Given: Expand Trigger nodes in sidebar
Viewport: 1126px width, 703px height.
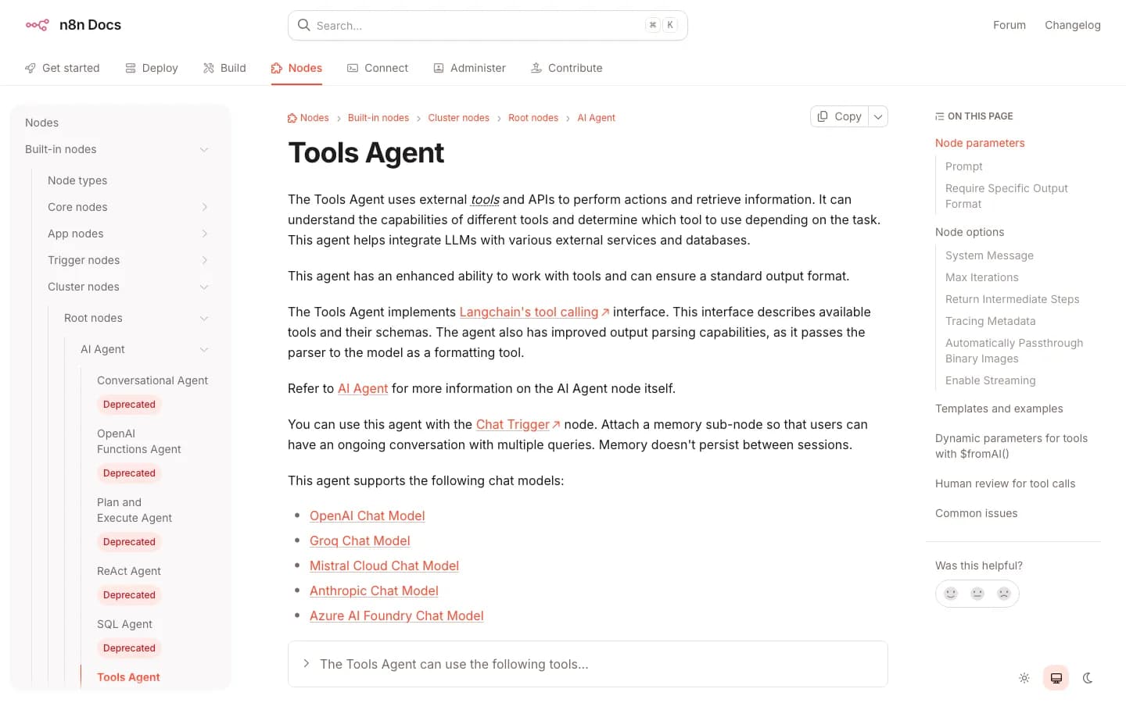Looking at the screenshot, I should tap(204, 260).
